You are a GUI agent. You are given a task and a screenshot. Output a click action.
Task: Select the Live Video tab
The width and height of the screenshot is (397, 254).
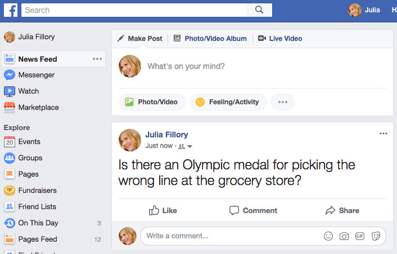280,39
